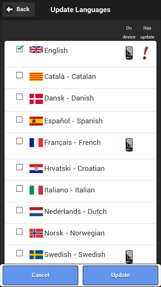Screen dimensions: 161x287
Task: Click the Catalan flag icon
Action: [36, 77]
